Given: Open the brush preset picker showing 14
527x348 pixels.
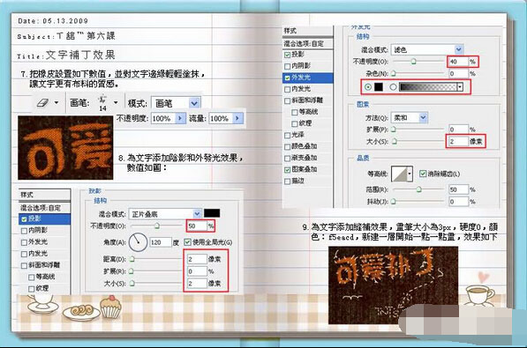Looking at the screenshot, I should pyautogui.click(x=116, y=102).
